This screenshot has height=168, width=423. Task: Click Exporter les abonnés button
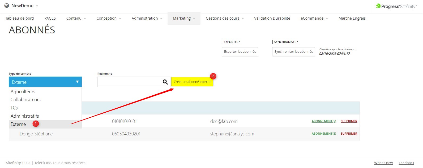click(x=240, y=52)
